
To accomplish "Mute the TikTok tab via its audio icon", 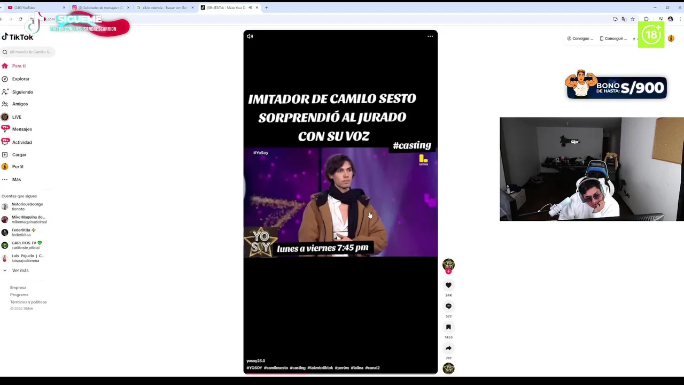I will tap(251, 7).
